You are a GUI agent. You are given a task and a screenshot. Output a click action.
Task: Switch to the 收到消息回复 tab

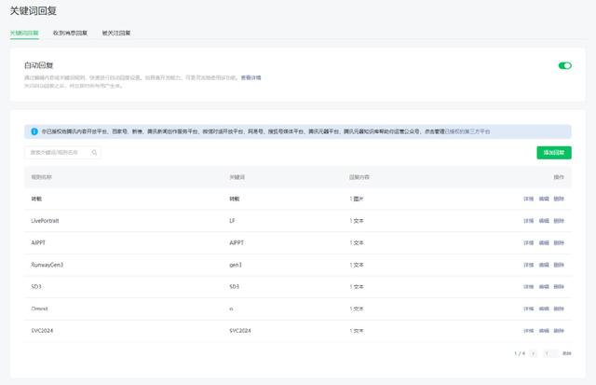tap(71, 33)
